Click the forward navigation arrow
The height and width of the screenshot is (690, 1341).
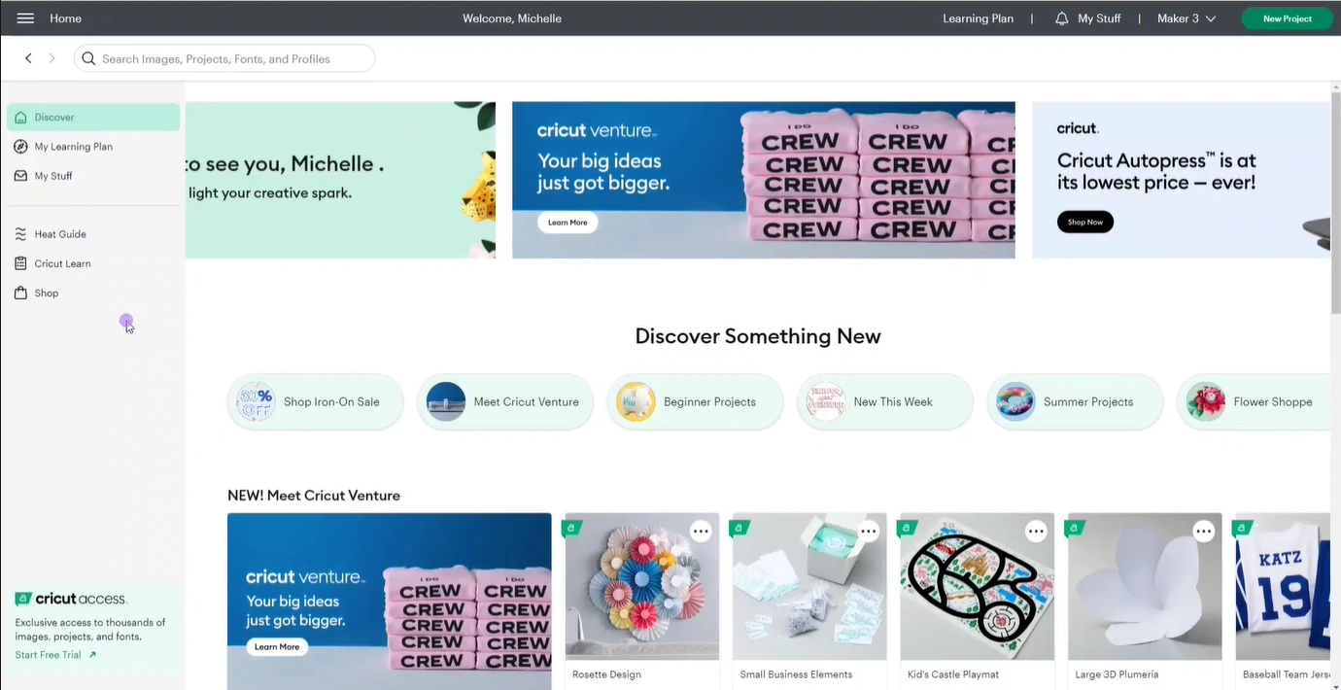[x=52, y=58]
